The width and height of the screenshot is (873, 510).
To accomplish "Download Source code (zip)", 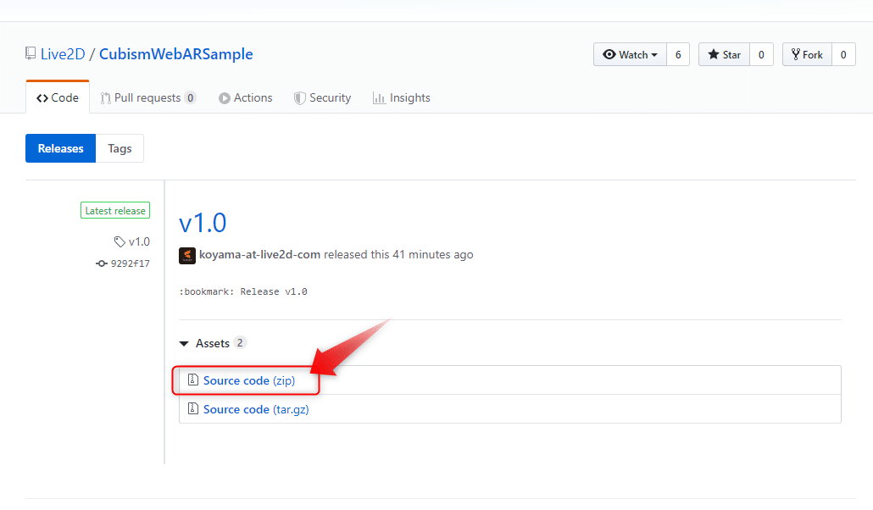I will (x=249, y=380).
